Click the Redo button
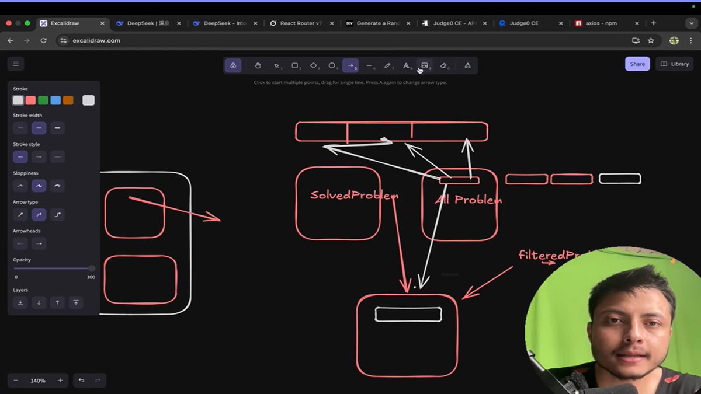This screenshot has height=394, width=701. [x=98, y=381]
